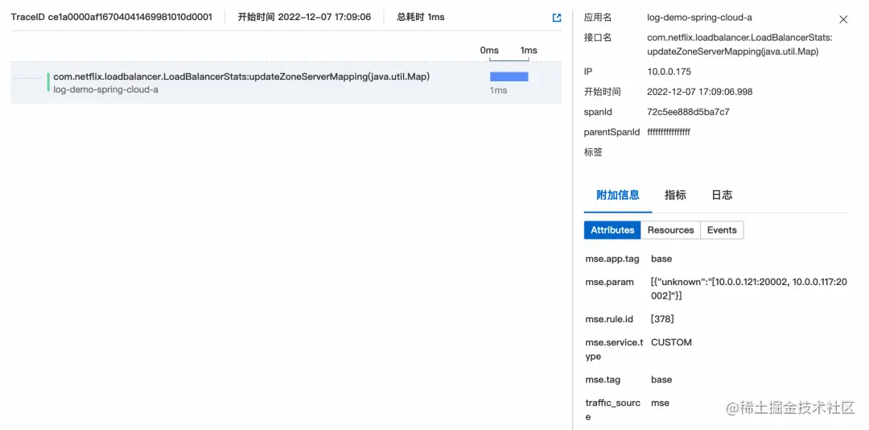Select the updateZoneServerMapping span row
This screenshot has height=430, width=869.
[x=286, y=83]
